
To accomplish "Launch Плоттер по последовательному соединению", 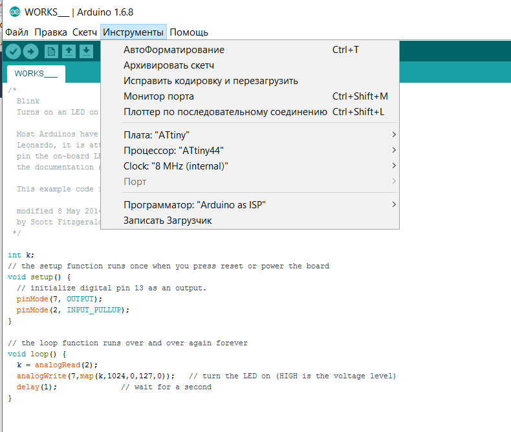I will pos(250,112).
